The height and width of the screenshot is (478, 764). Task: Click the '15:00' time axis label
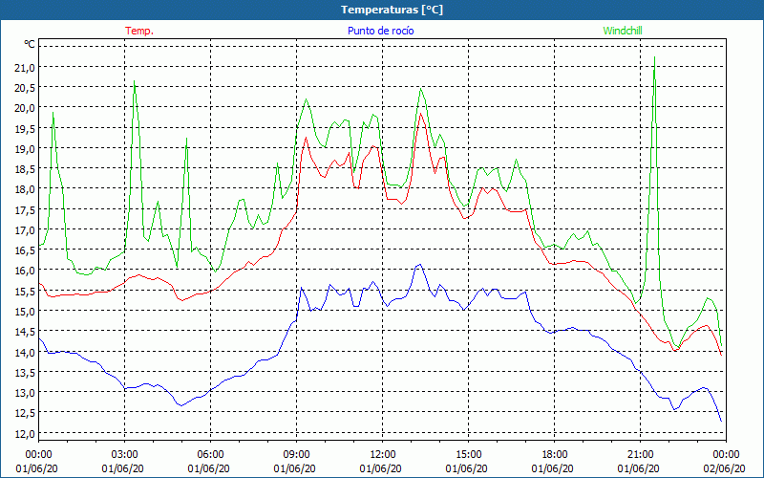point(468,455)
